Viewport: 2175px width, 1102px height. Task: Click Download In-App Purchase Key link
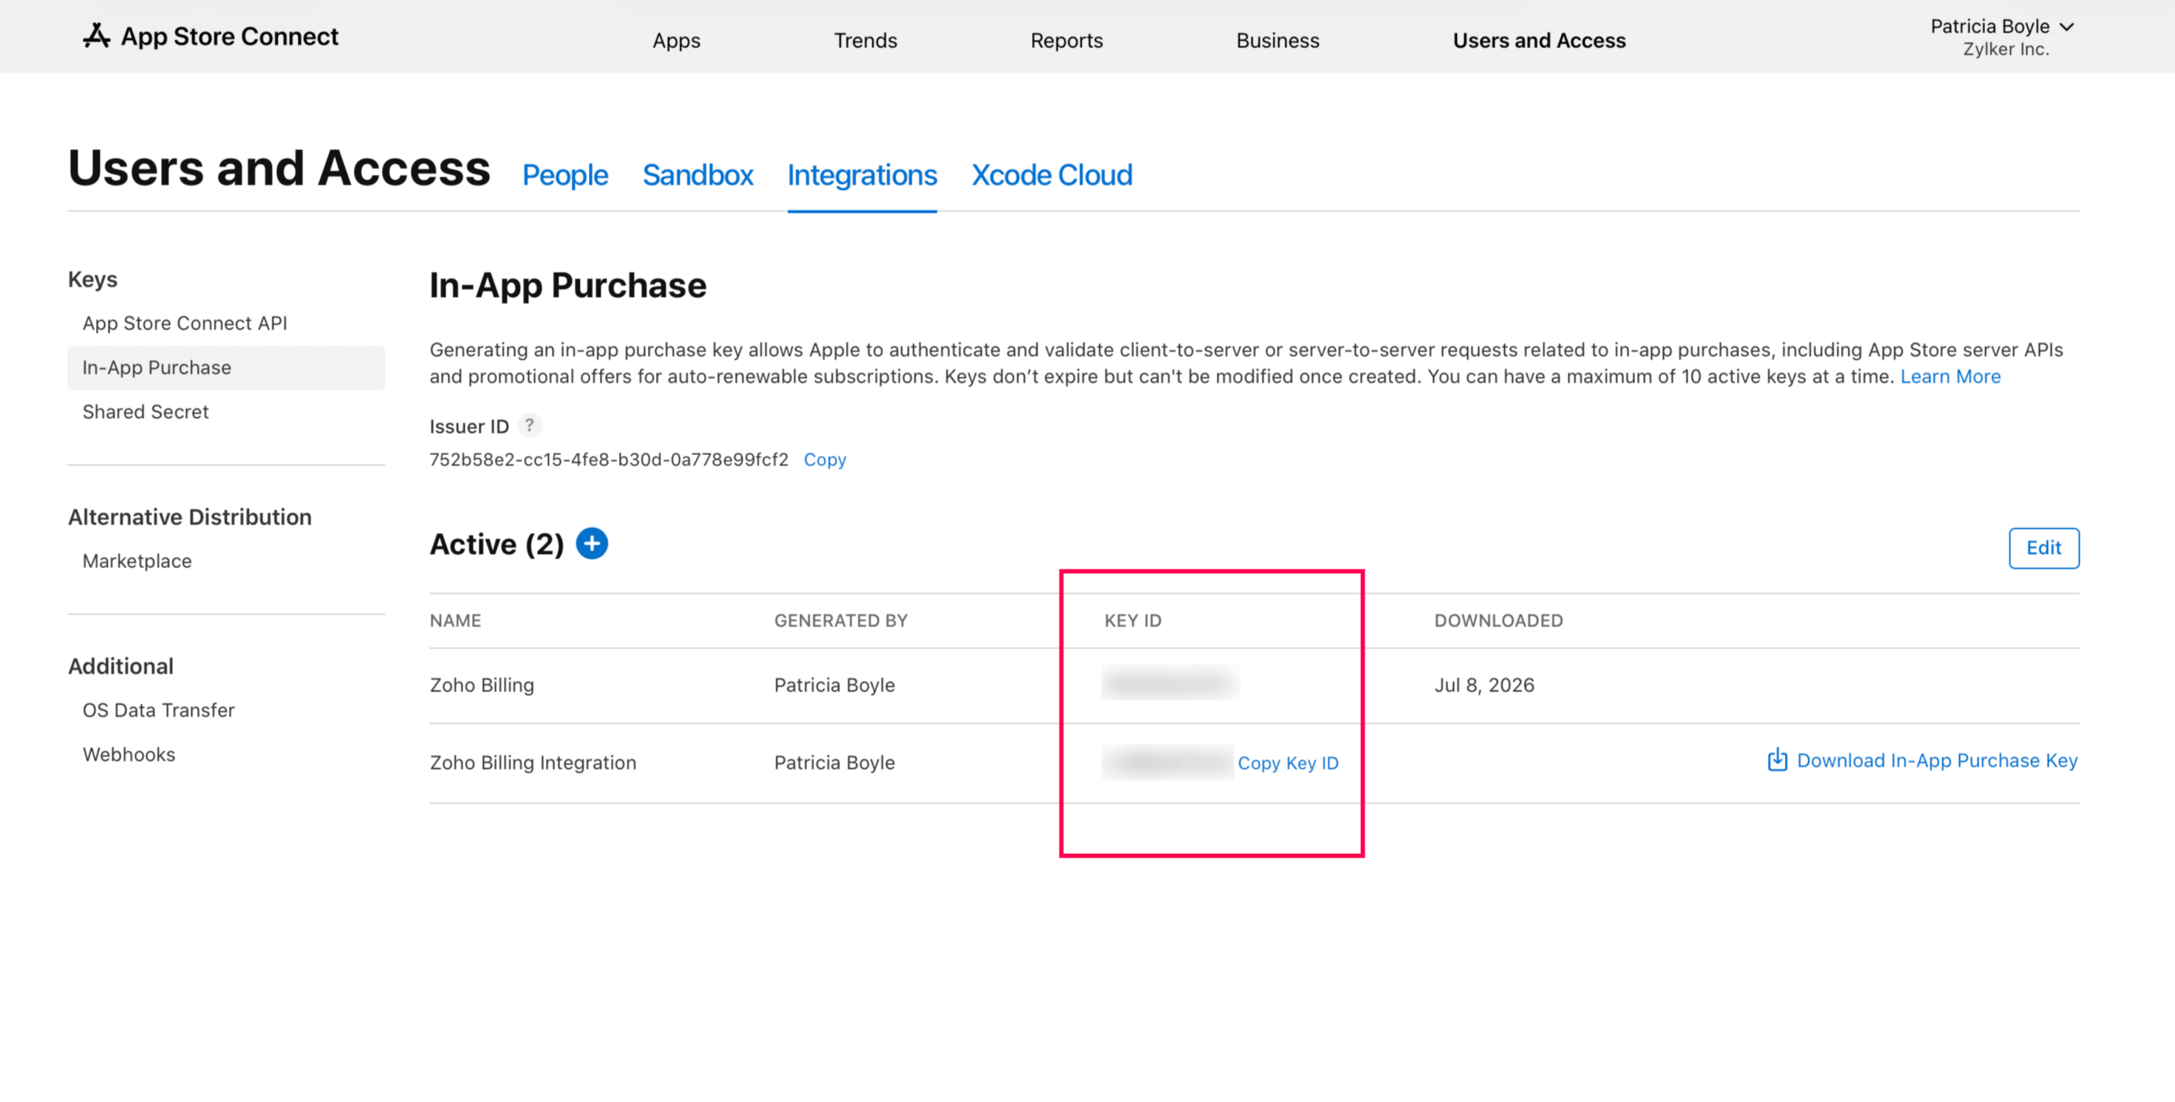[1937, 760]
